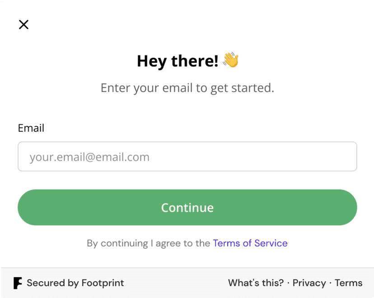
Task: Click the waving hand emoji
Action: coord(230,60)
